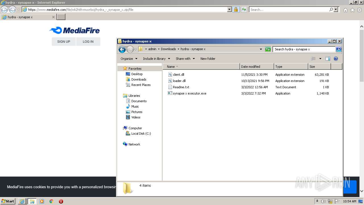364x205 pixels.
Task: Click the Explorer search magnifier button
Action: pos(339,49)
